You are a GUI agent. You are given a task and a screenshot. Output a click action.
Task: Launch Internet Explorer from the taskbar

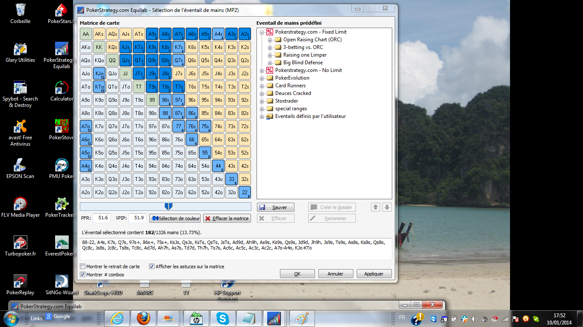tap(117, 318)
